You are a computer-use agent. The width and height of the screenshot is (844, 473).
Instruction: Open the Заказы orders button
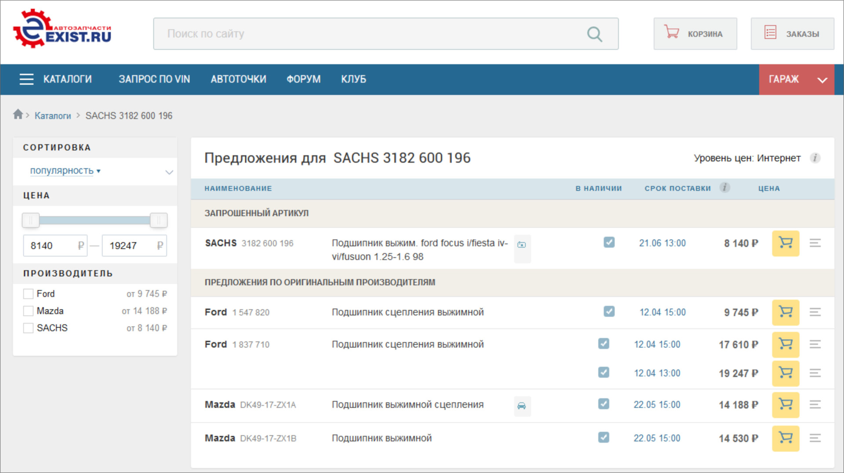[x=792, y=34]
